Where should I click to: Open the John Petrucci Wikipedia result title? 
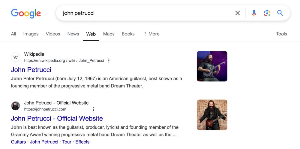pos(31,69)
